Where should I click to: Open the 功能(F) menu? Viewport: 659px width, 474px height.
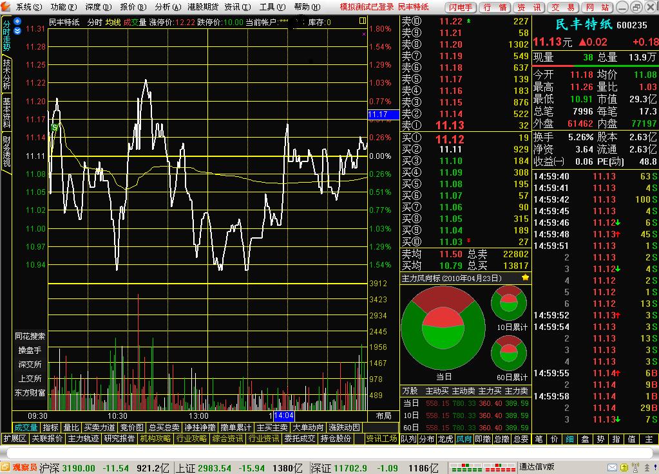(64, 6)
